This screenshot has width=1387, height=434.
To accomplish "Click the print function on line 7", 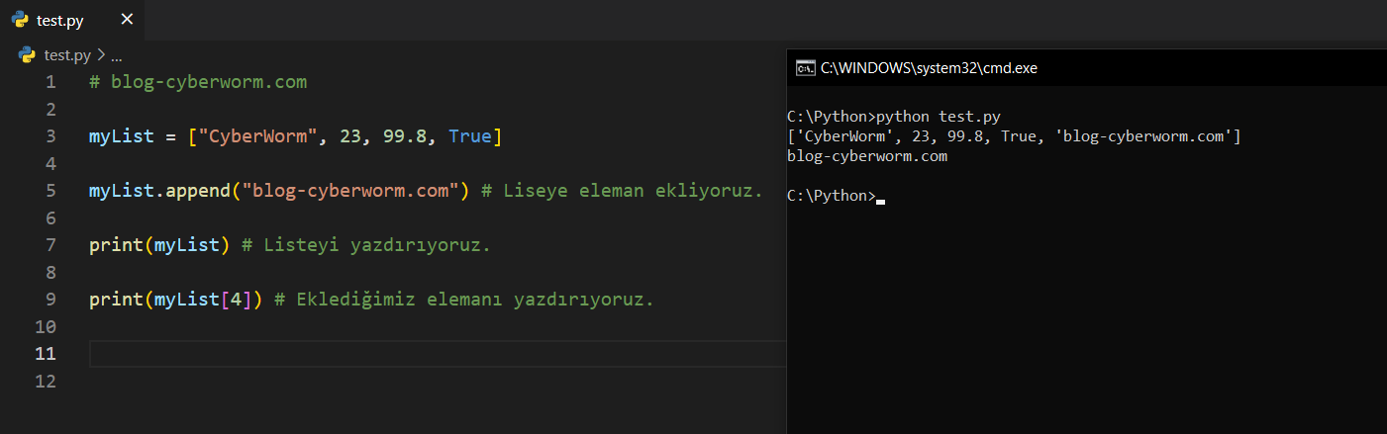I will pyautogui.click(x=115, y=245).
